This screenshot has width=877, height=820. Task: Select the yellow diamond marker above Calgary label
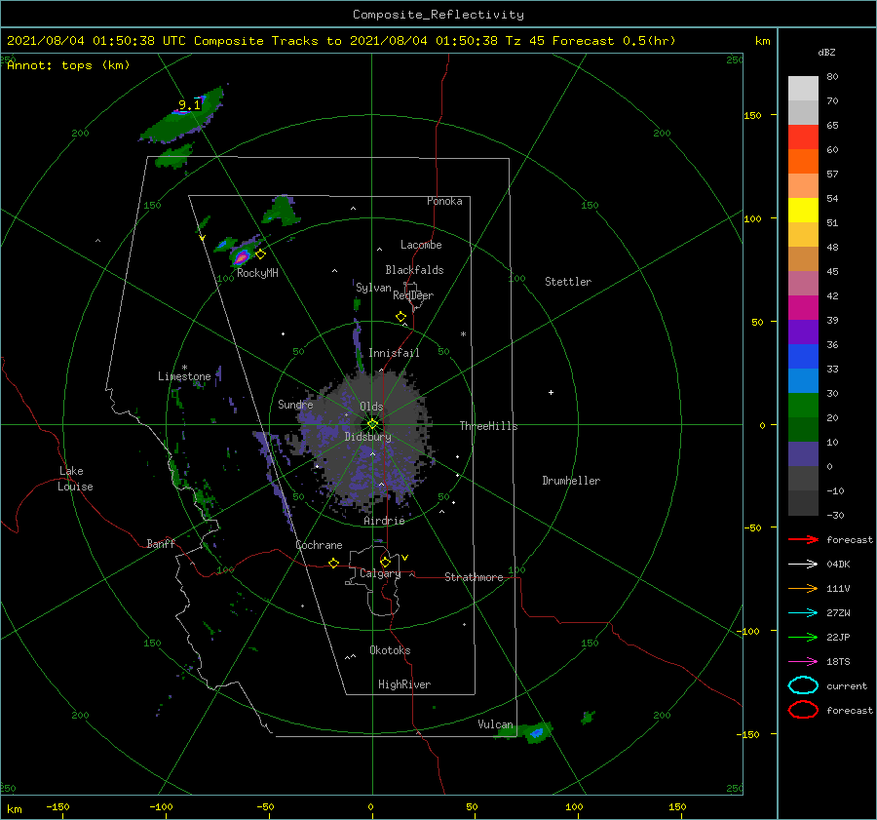tap(385, 562)
